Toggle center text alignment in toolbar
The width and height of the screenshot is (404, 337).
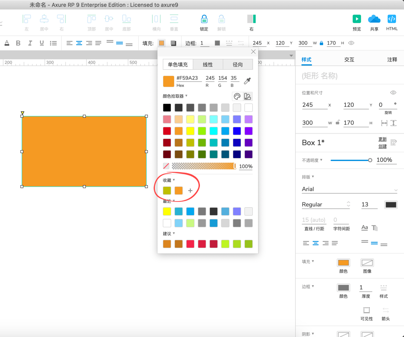tap(79, 43)
